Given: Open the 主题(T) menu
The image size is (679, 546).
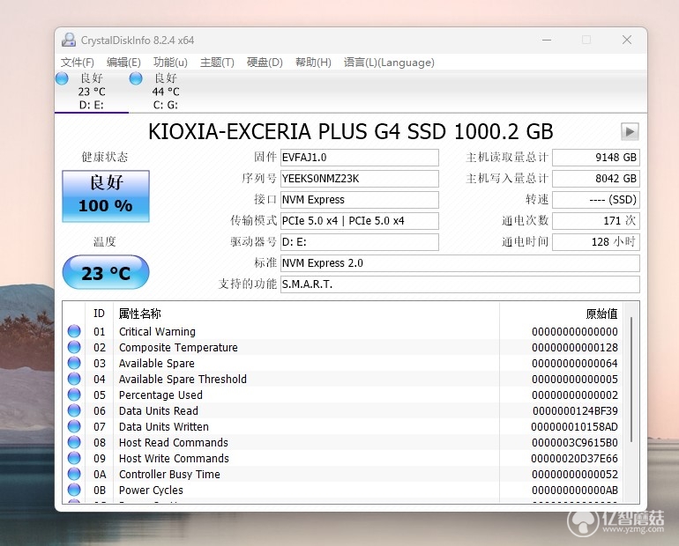Looking at the screenshot, I should pyautogui.click(x=217, y=63).
